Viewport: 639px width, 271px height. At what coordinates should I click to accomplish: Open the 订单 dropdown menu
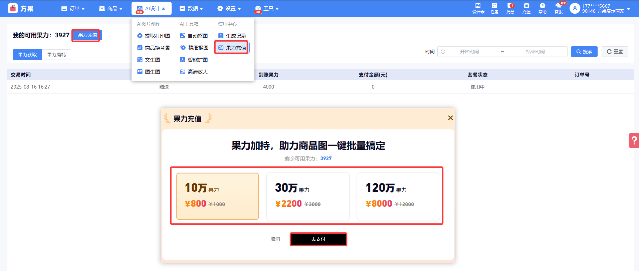tap(73, 8)
